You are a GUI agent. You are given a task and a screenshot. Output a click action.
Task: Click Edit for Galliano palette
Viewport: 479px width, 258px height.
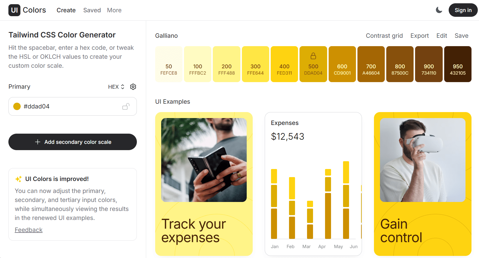click(x=442, y=36)
